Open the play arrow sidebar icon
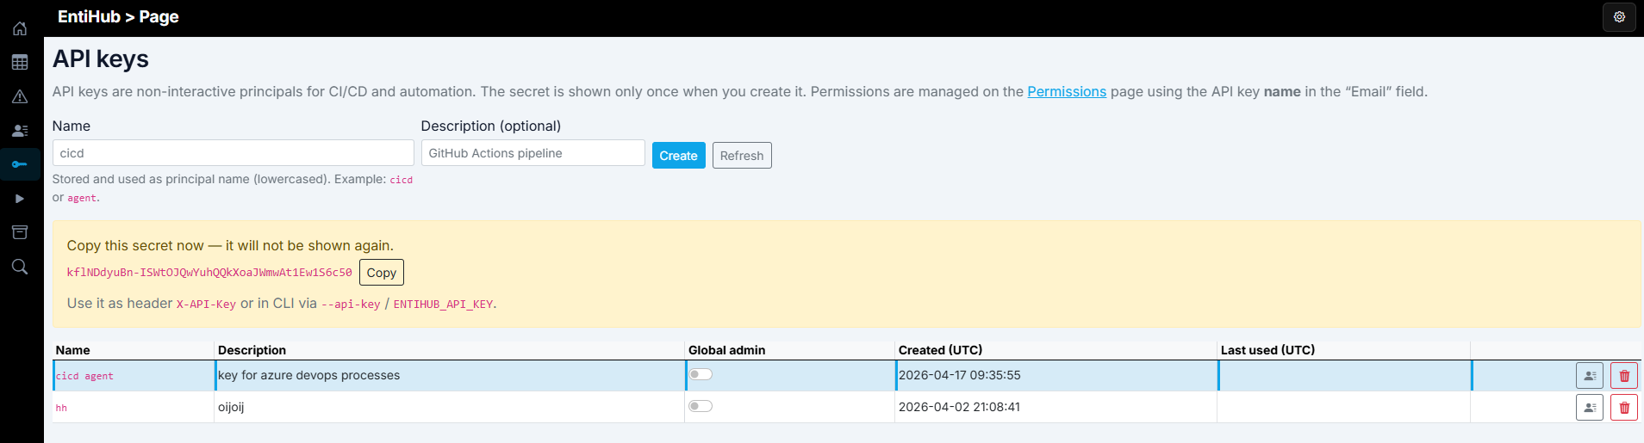 click(x=20, y=199)
